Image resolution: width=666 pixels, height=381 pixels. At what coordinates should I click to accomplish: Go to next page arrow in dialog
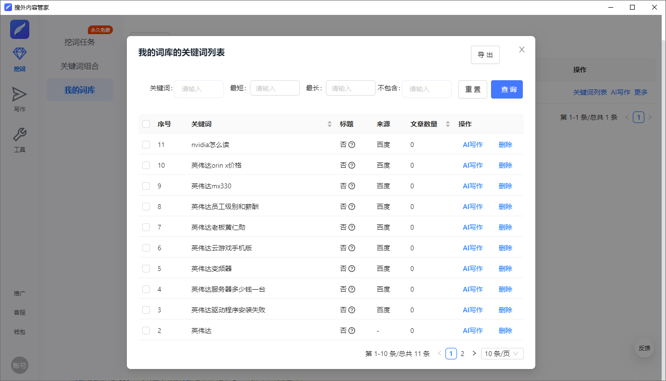click(x=474, y=354)
